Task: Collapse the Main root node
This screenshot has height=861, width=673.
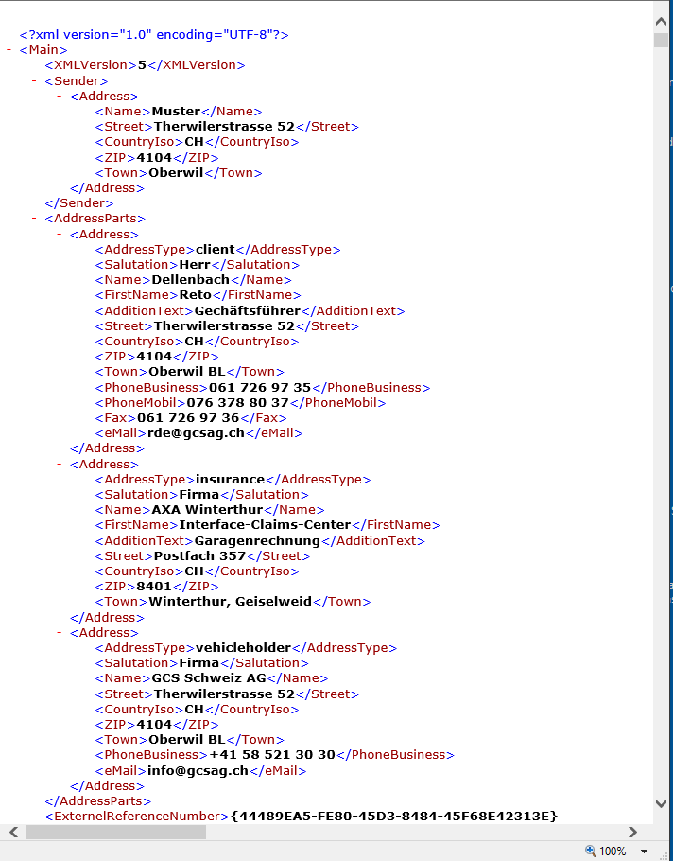Action: 9,50
